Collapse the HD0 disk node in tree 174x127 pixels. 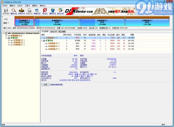click(4, 33)
